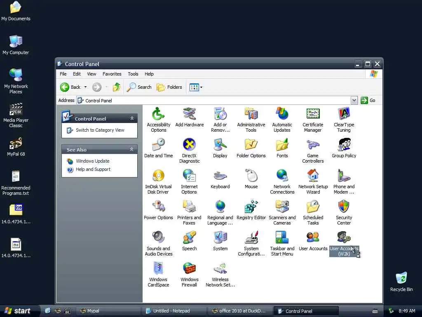
Task: Open Add or Remove Programs icon
Action: [220, 120]
